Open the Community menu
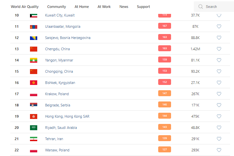This screenshot has height=156, width=234. point(56,7)
